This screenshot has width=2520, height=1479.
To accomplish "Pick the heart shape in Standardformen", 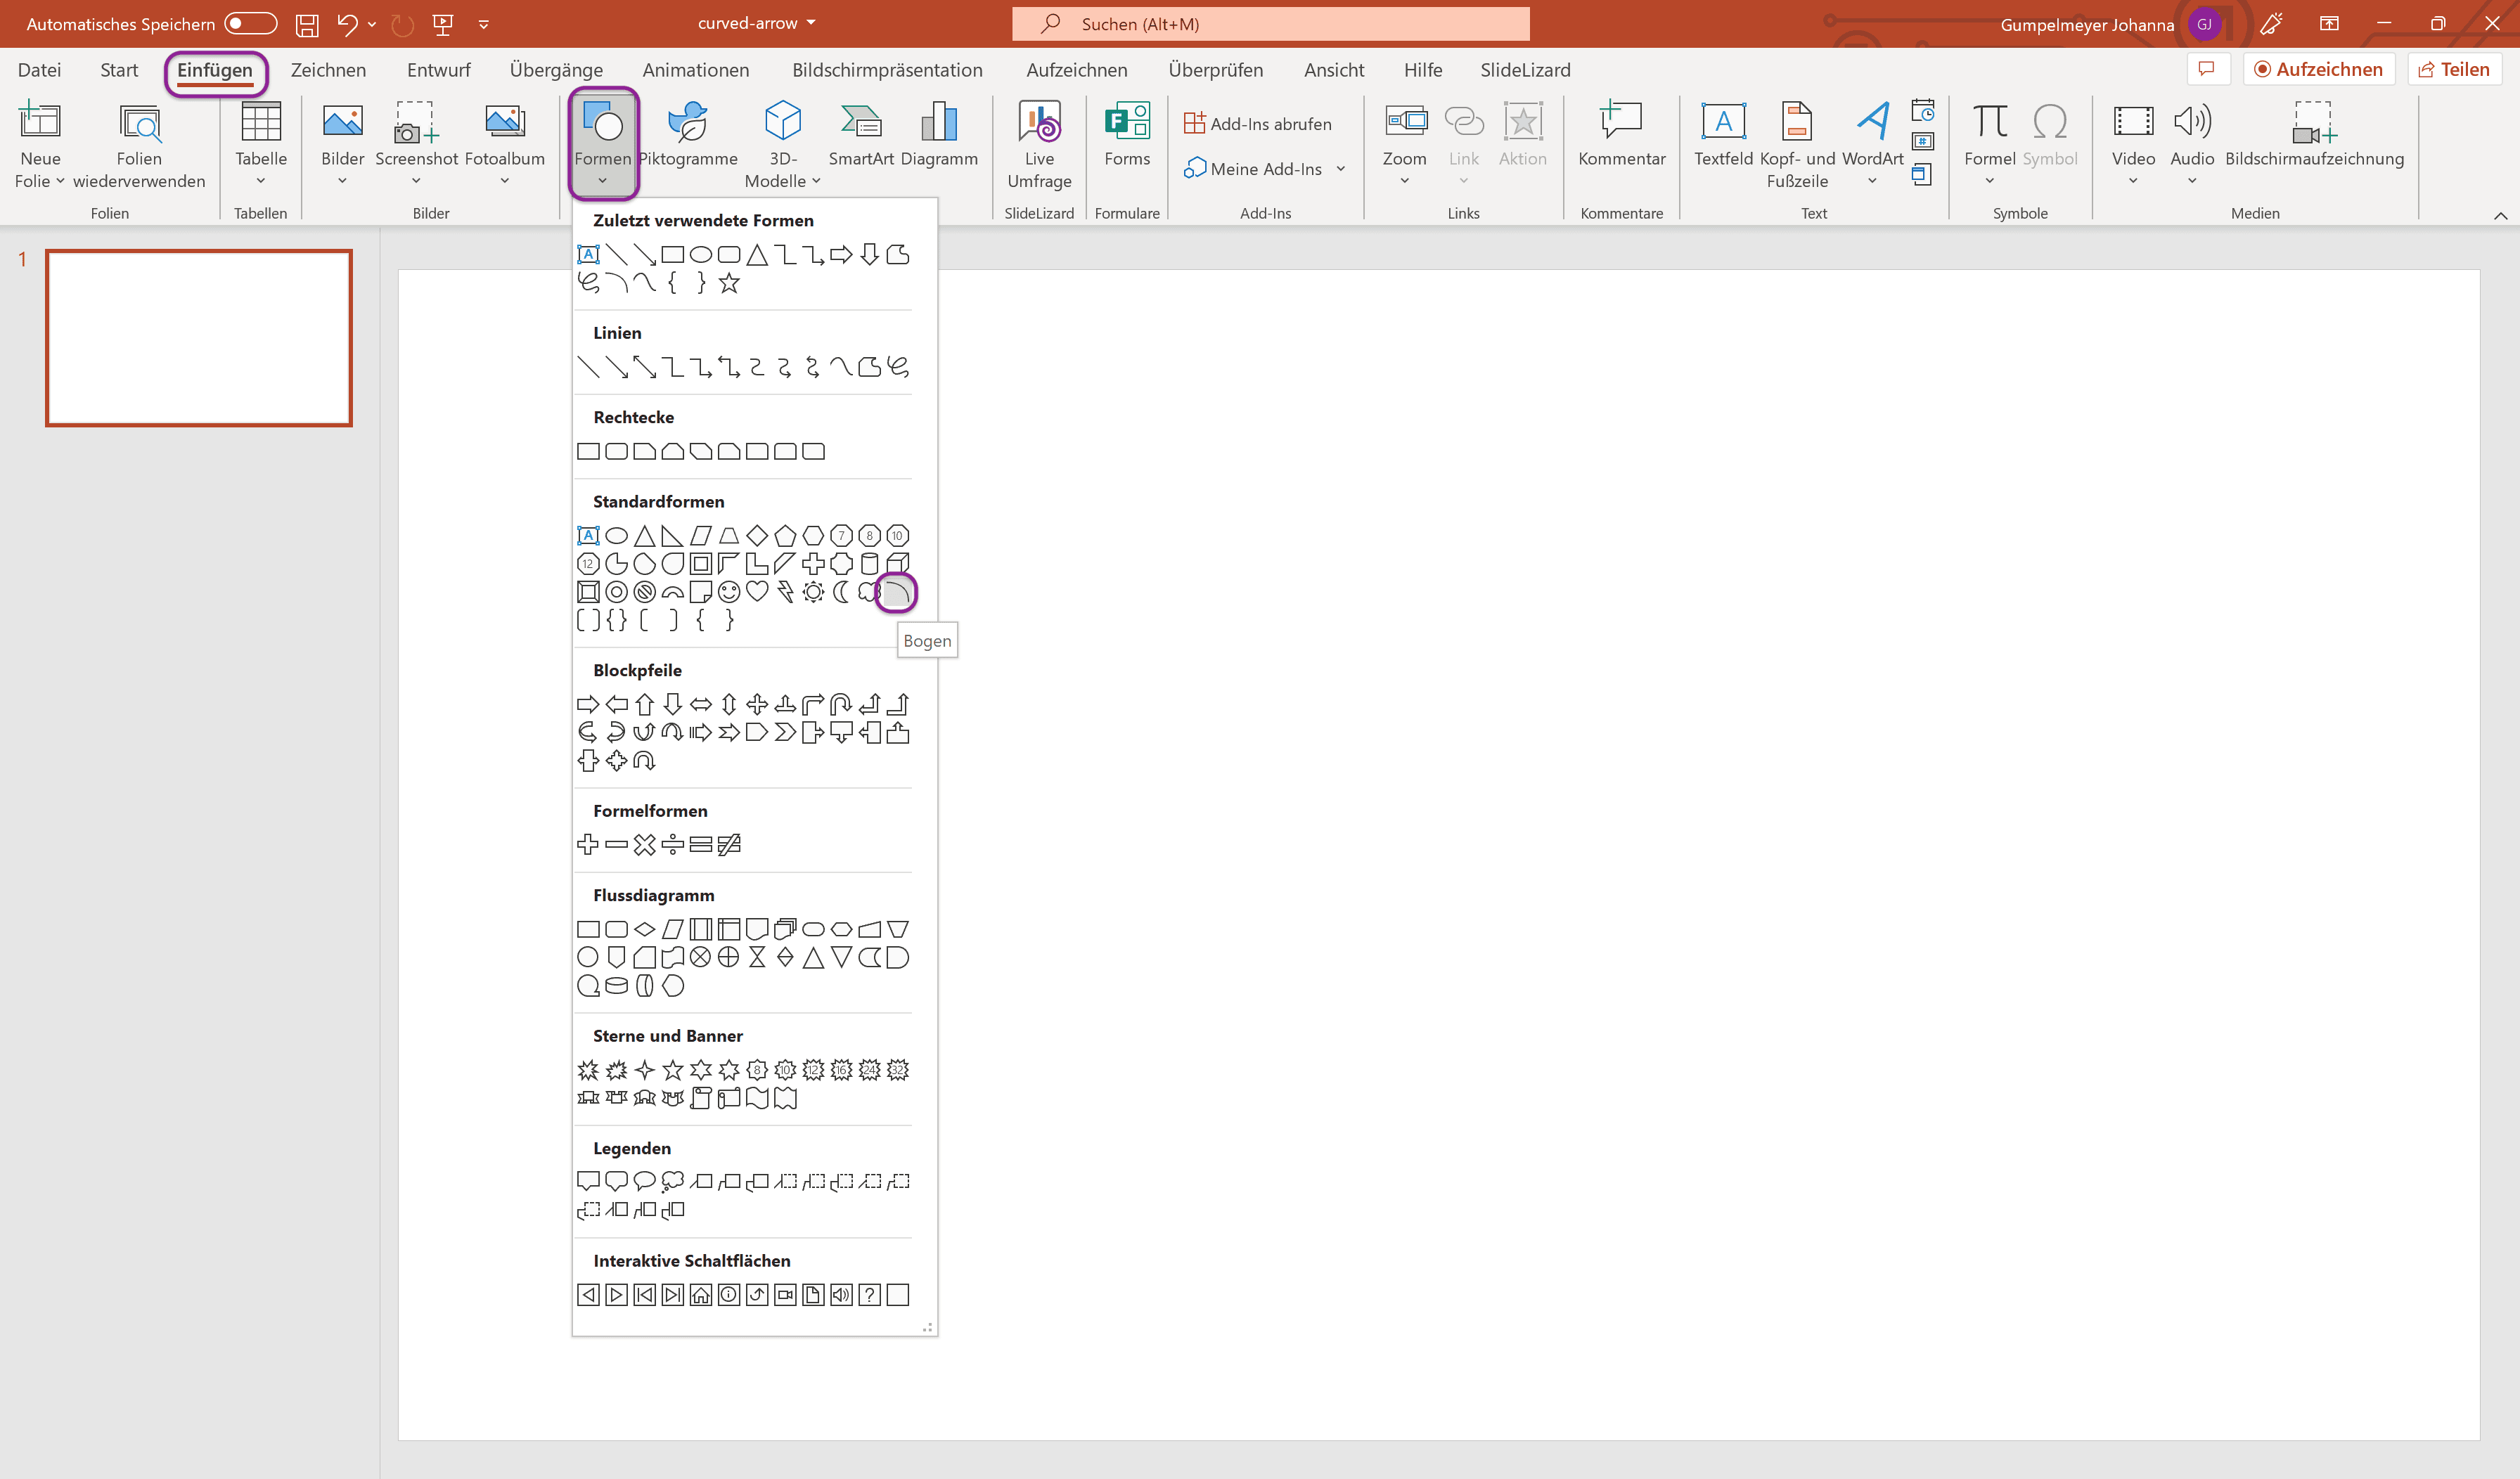I will (757, 592).
